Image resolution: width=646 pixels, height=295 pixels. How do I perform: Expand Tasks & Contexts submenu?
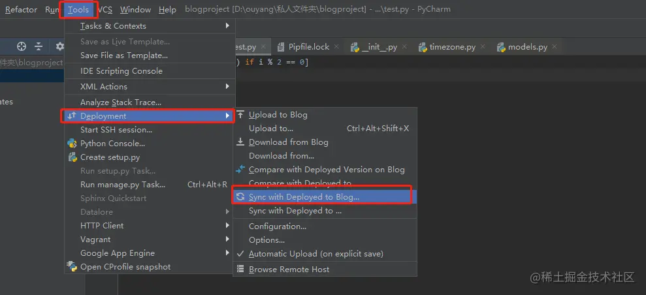tap(150, 26)
